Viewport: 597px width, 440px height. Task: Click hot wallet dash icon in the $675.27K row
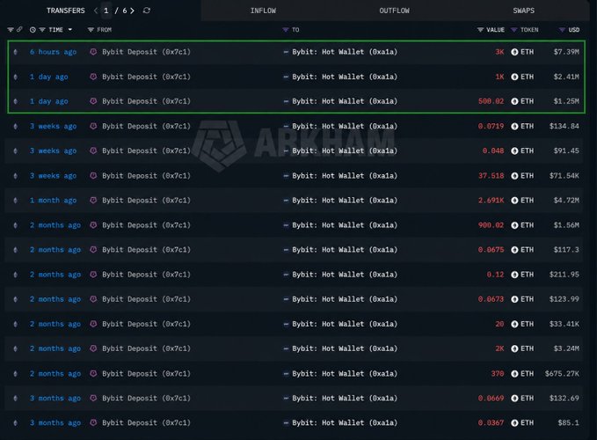(x=286, y=374)
